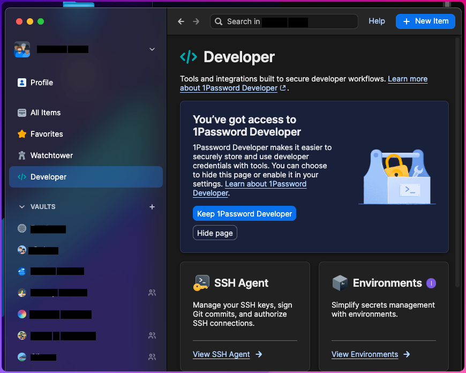Viewport: 466px width, 373px height.
Task: Click shared-people icon on the pencil box vault row
Action: click(152, 293)
